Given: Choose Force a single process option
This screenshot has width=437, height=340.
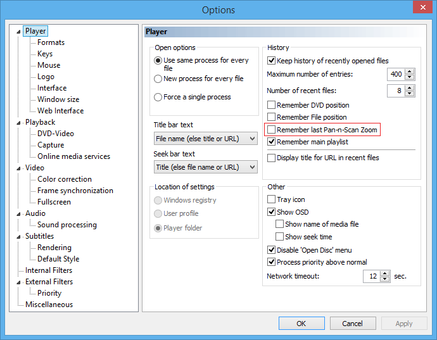Looking at the screenshot, I should (158, 97).
